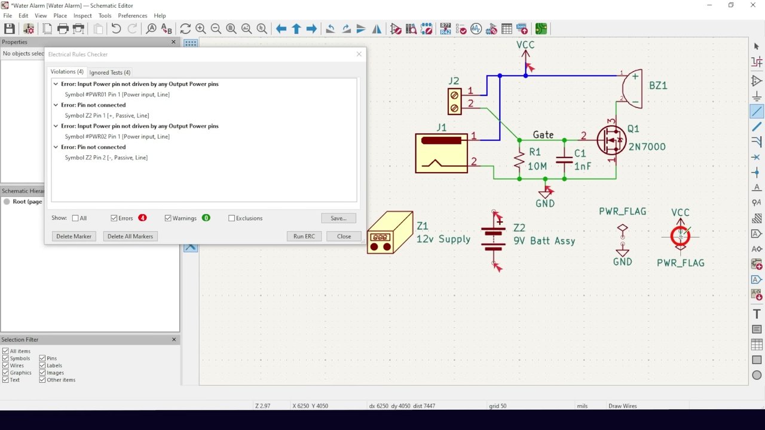Toggle Wires in Selection Filter
This screenshot has height=430, width=765.
5,365
